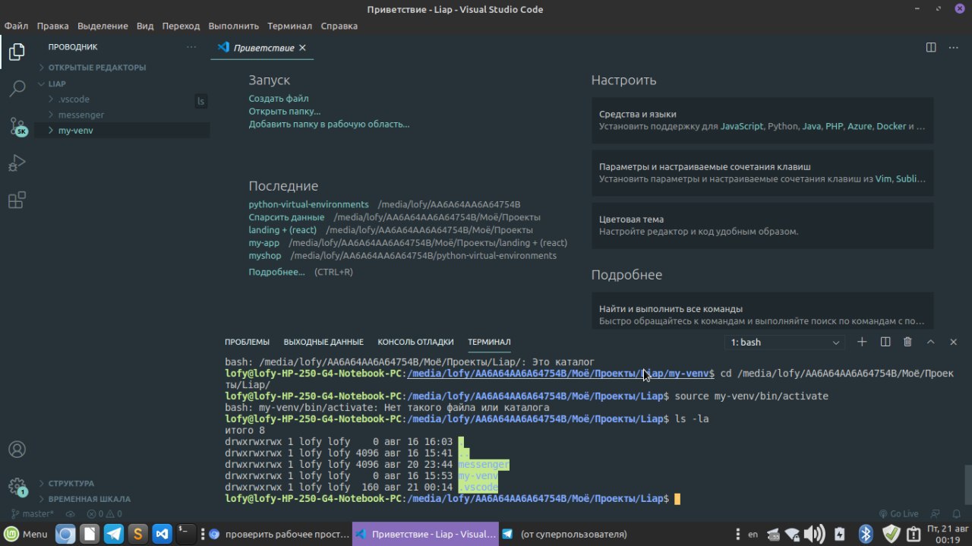972x546 pixels.
Task: Click Создать файл link
Action: pos(279,99)
